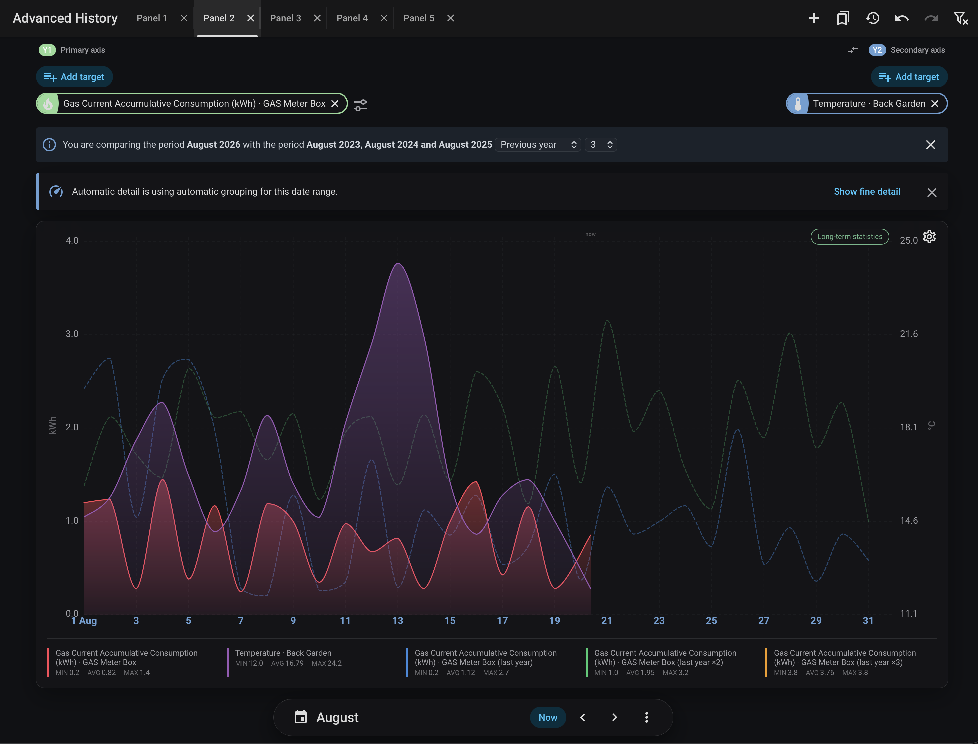Open chart settings gear icon
This screenshot has width=978, height=744.
tap(929, 237)
